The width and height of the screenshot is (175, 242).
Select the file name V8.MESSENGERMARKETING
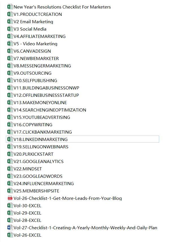pyautogui.click(x=42, y=66)
